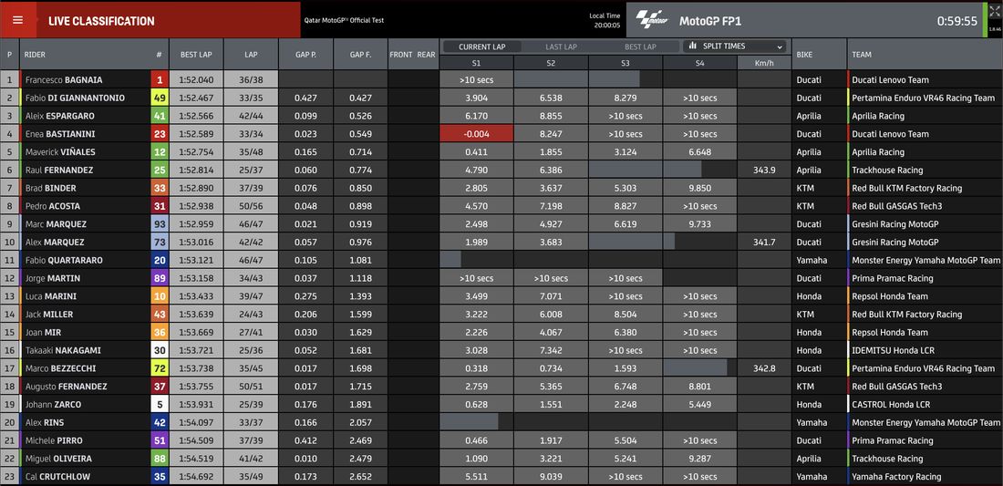Switch to the Last Lap tab
1003x486 pixels.
(x=561, y=47)
